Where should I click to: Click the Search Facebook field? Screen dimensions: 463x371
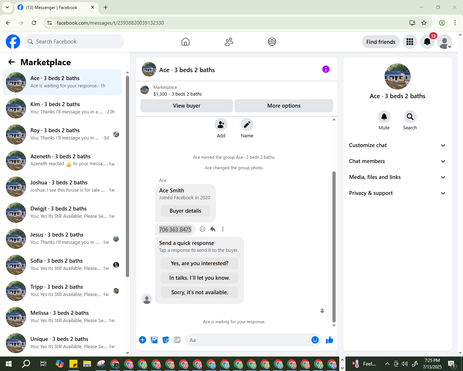[x=74, y=42]
